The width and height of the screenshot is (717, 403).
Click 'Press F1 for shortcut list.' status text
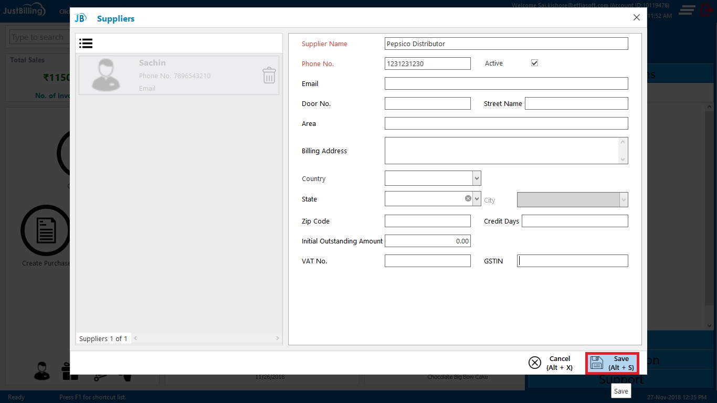93,397
